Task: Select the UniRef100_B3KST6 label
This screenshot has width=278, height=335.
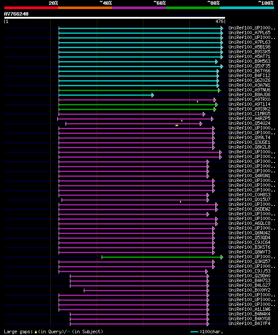Action: [249, 247]
